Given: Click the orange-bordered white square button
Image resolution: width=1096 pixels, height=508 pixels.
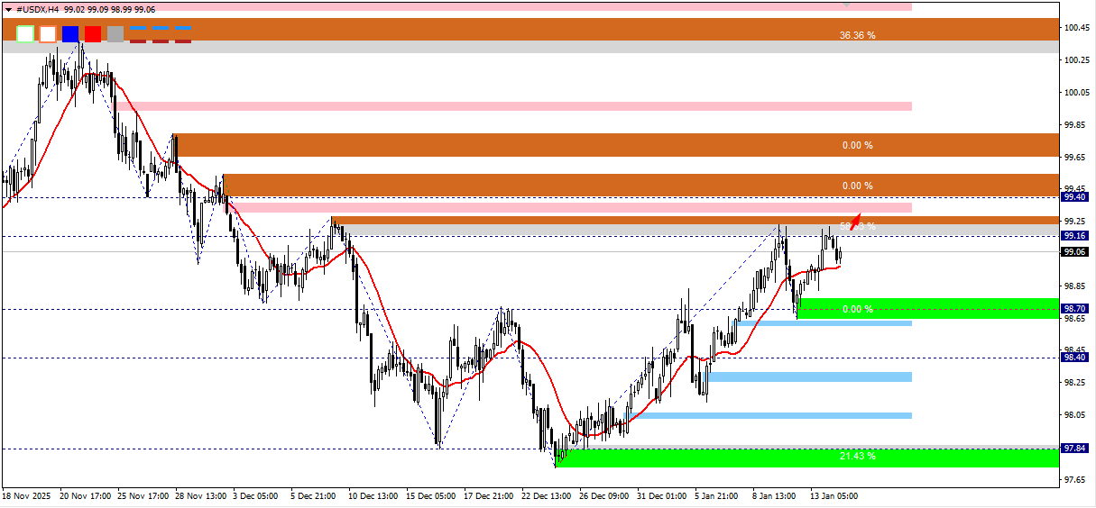Looking at the screenshot, I should [48, 34].
